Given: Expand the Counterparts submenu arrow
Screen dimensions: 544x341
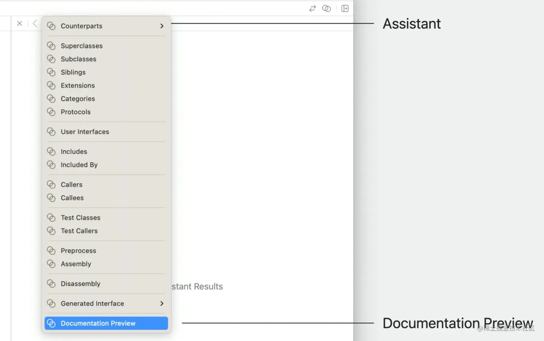Looking at the screenshot, I should click(162, 26).
